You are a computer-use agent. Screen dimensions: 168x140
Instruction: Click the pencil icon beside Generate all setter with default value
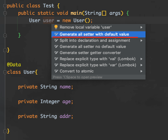coord(56,34)
